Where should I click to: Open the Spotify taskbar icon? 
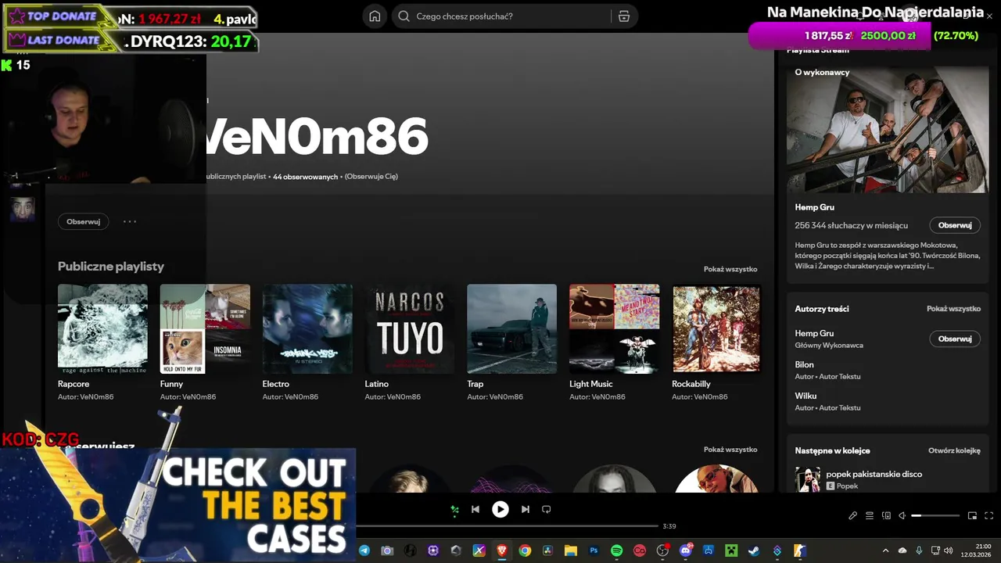[x=616, y=550]
